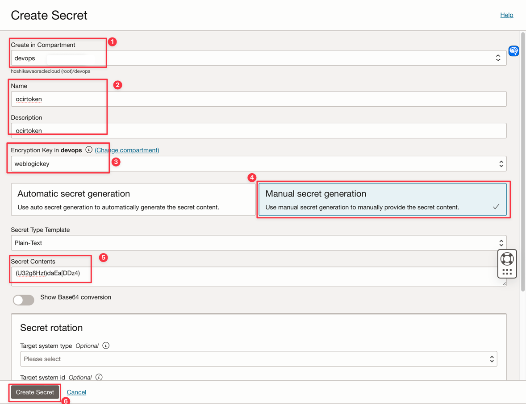Select Automatic secret generation option
526x404 pixels.
133,200
